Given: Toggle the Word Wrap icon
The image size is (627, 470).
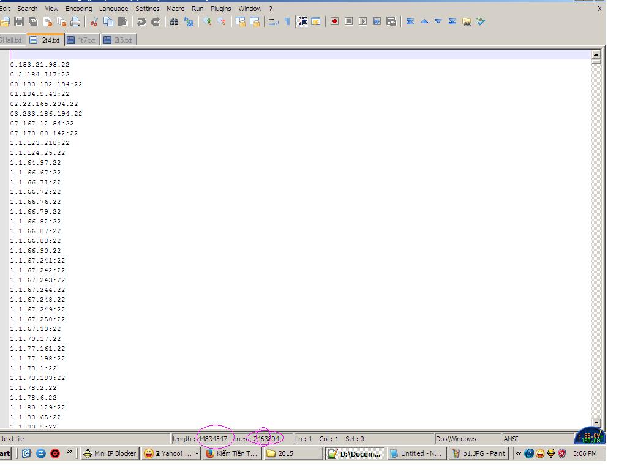Looking at the screenshot, I should (274, 21).
